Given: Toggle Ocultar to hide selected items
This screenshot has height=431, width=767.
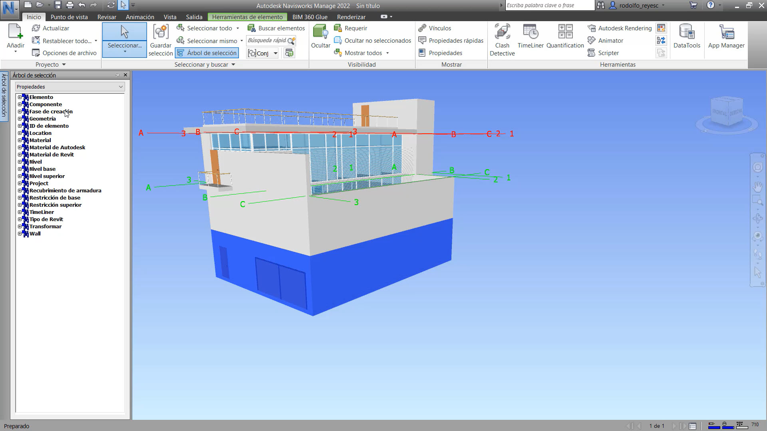Looking at the screenshot, I should [320, 38].
